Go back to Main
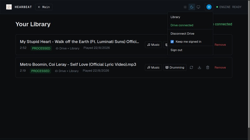Viewport: 250px width, 140px height. tap(44, 7)
